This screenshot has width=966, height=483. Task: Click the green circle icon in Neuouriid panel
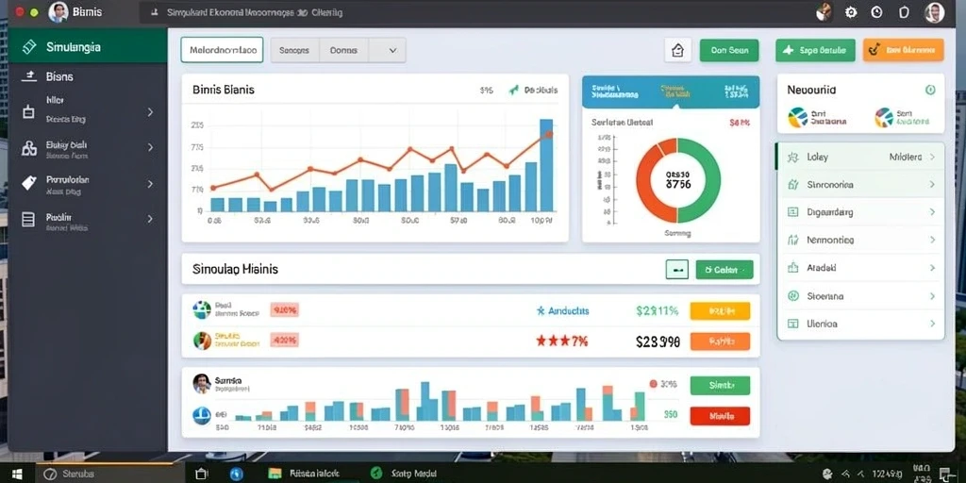click(x=930, y=90)
